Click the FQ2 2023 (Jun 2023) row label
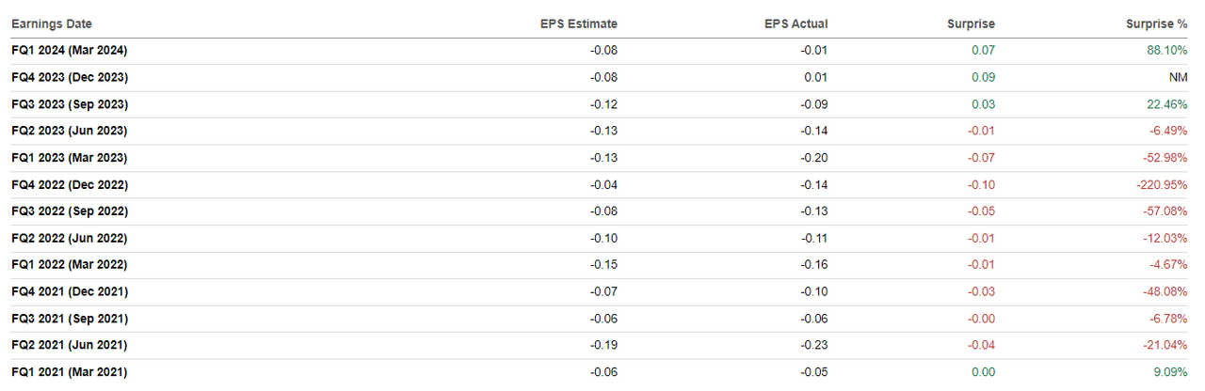The height and width of the screenshot is (391, 1205). tap(69, 131)
